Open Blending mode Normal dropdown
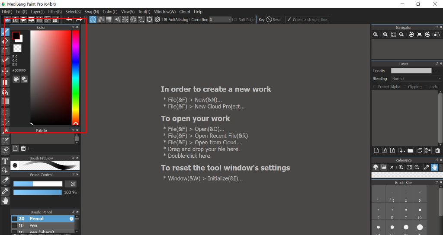 (x=416, y=79)
